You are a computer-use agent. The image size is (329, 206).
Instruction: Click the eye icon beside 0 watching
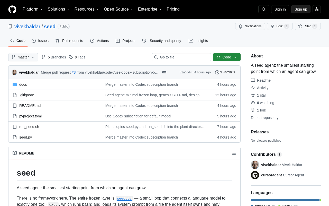coord(253,103)
